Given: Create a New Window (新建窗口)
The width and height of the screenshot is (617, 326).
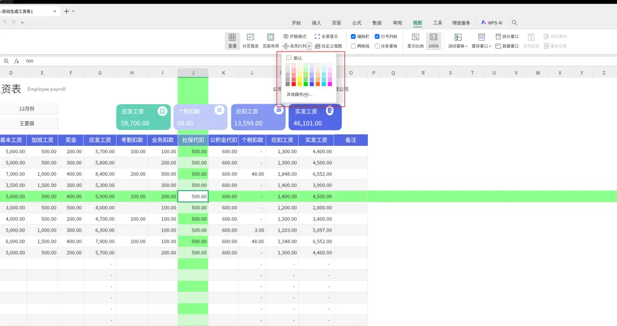Looking at the screenshot, I should (507, 46).
